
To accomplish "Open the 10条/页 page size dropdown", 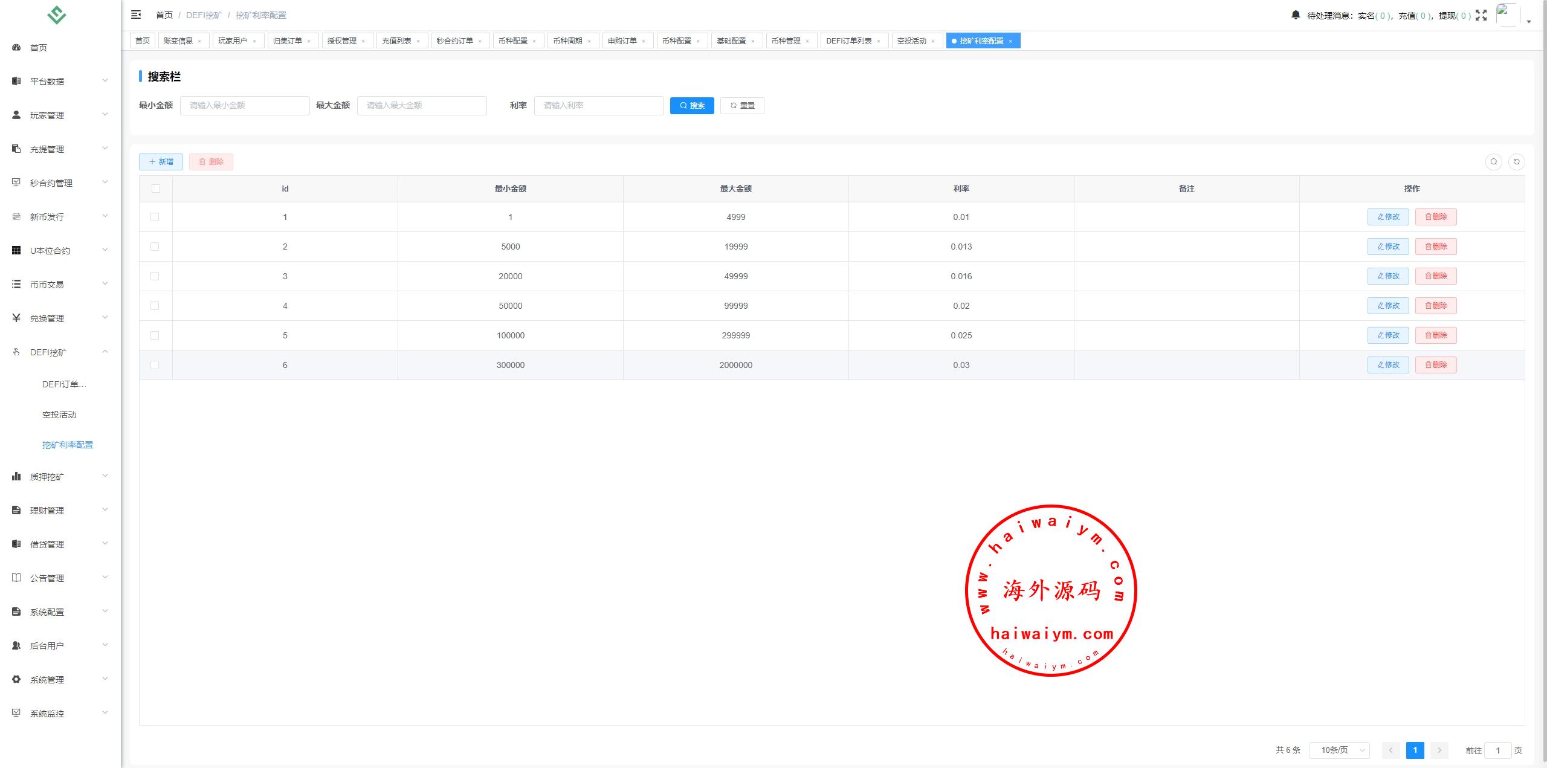I will pos(1339,750).
